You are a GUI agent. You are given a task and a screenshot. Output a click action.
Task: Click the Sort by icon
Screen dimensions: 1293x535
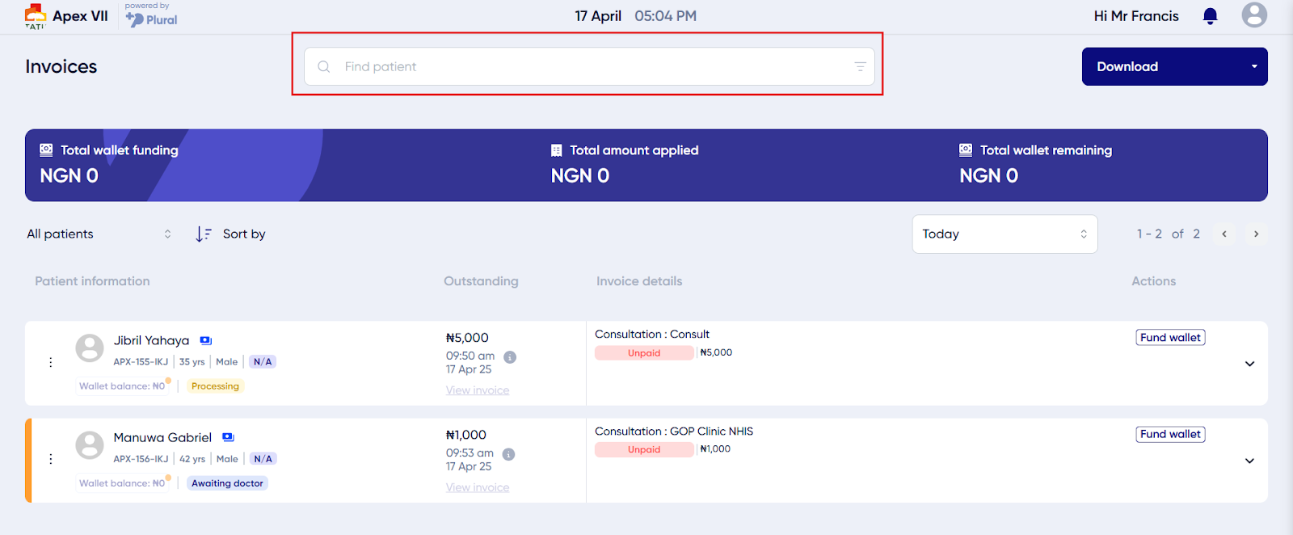204,234
